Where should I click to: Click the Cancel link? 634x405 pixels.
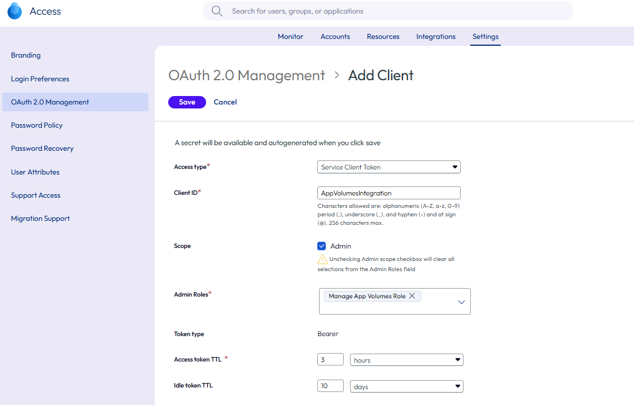225,102
